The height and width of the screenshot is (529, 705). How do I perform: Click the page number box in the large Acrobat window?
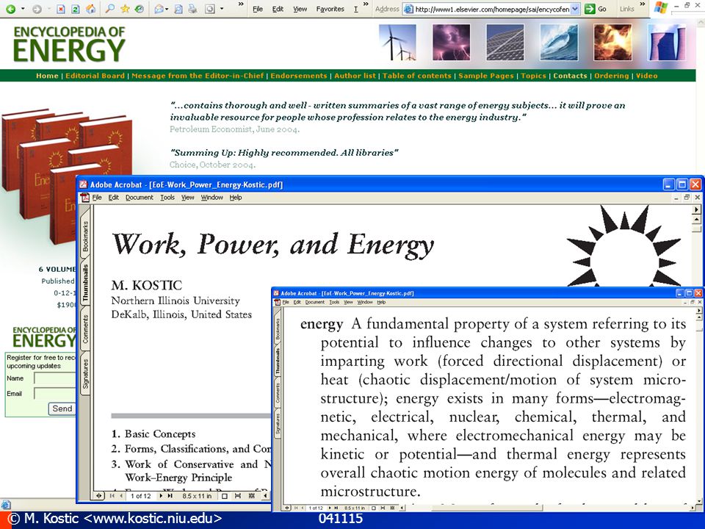(140, 496)
